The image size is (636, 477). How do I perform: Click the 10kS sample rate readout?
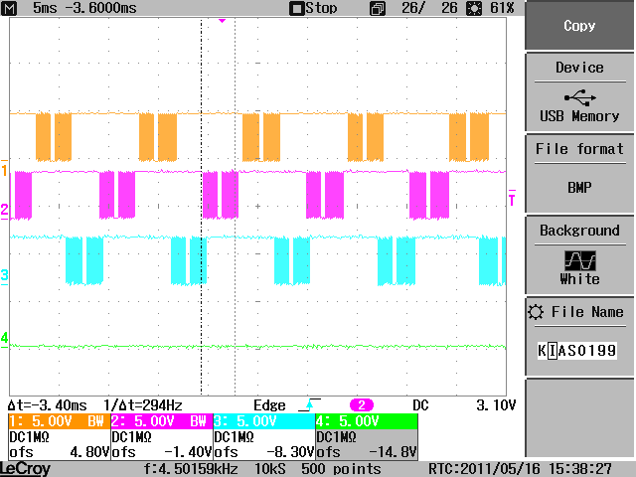tap(270, 469)
